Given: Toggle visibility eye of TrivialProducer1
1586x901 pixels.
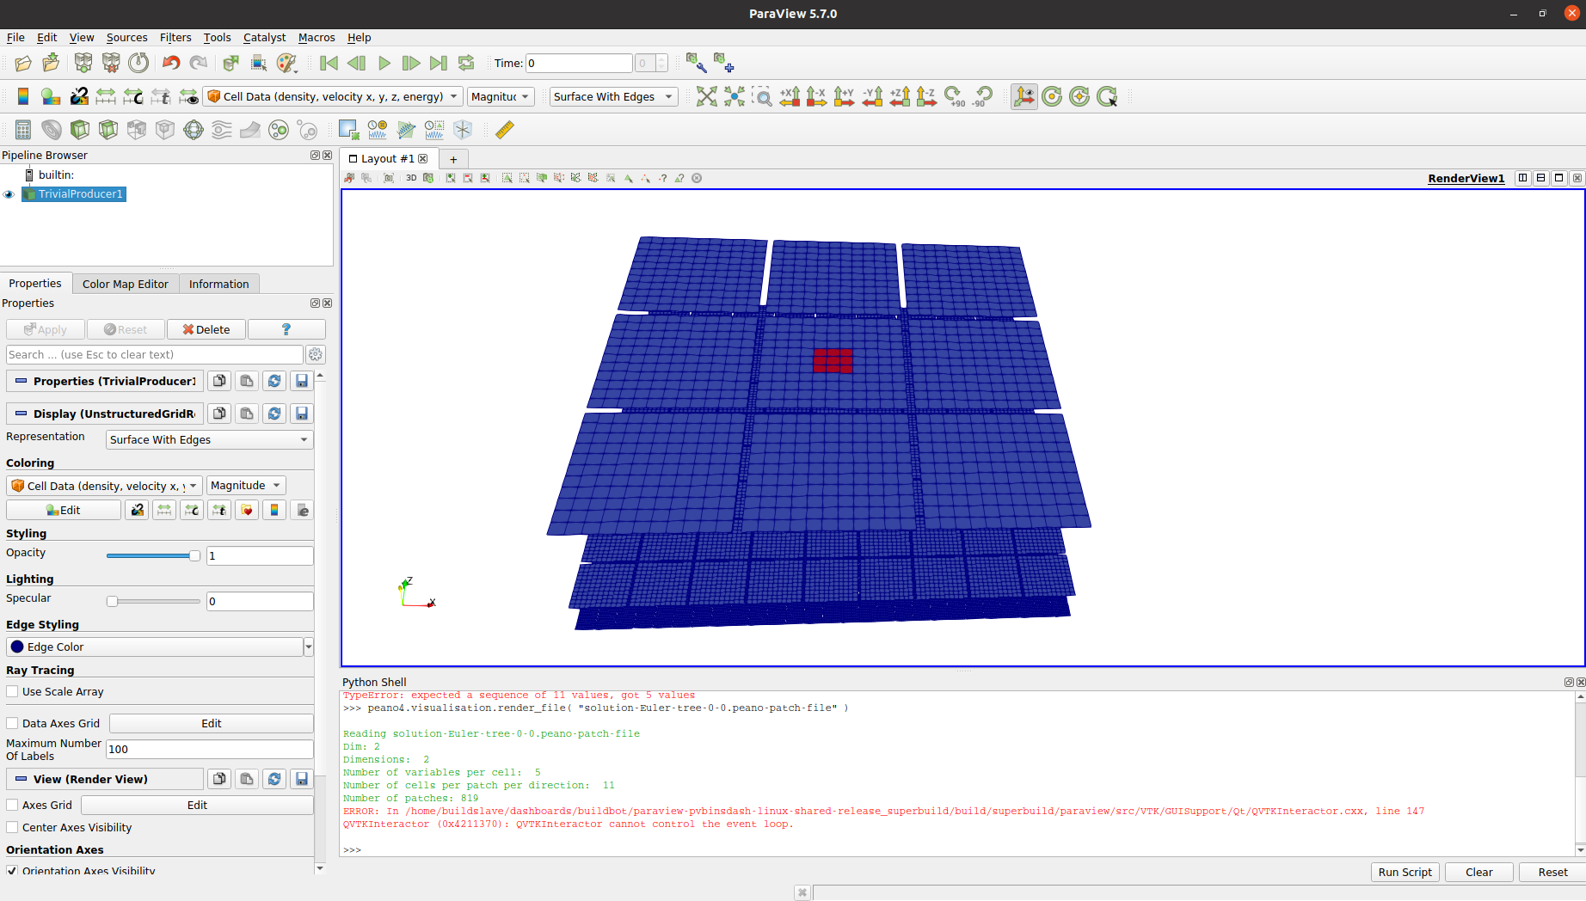Looking at the screenshot, I should pyautogui.click(x=9, y=194).
